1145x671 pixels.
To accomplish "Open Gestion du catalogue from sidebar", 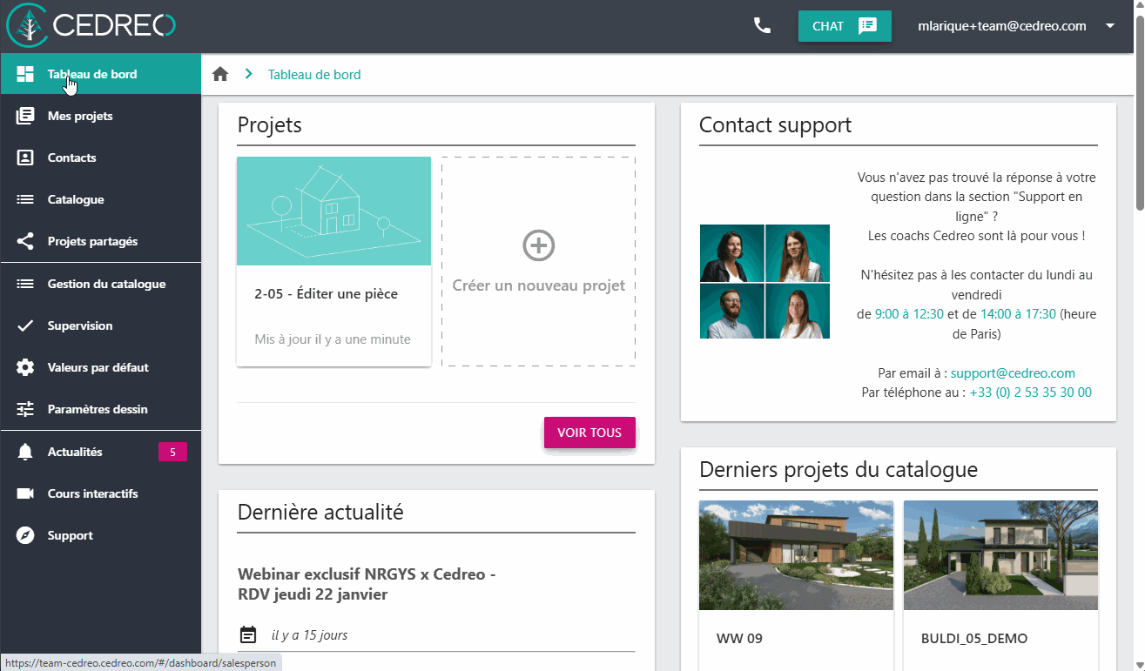I will click(25, 284).
